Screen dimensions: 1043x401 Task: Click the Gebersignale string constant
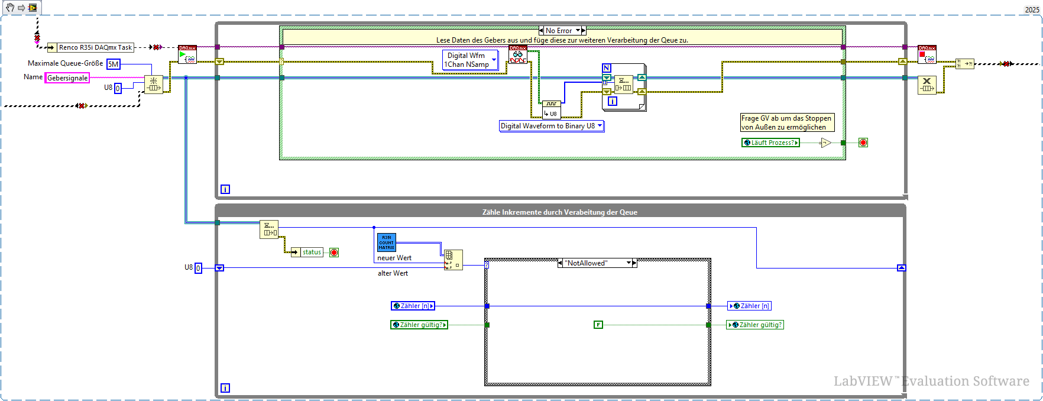pyautogui.click(x=67, y=78)
